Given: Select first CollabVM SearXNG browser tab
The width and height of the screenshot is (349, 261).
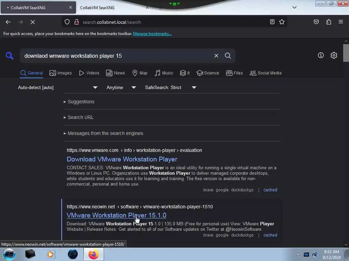Looking at the screenshot, I should click(x=38, y=7).
